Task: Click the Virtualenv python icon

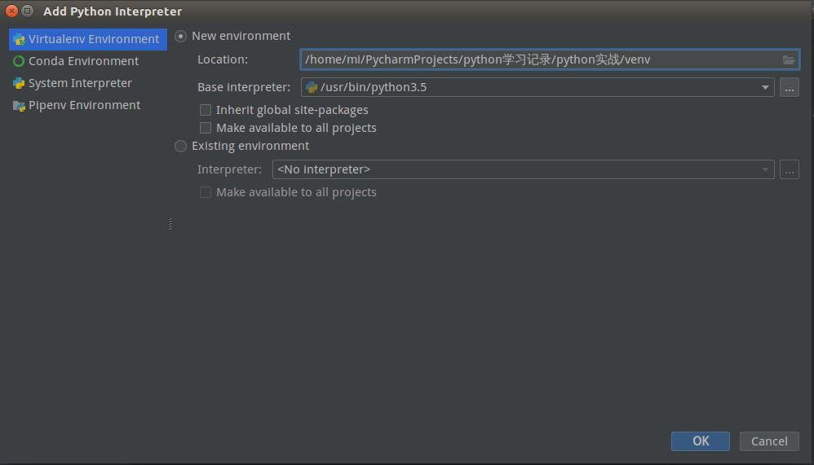Action: 19,39
